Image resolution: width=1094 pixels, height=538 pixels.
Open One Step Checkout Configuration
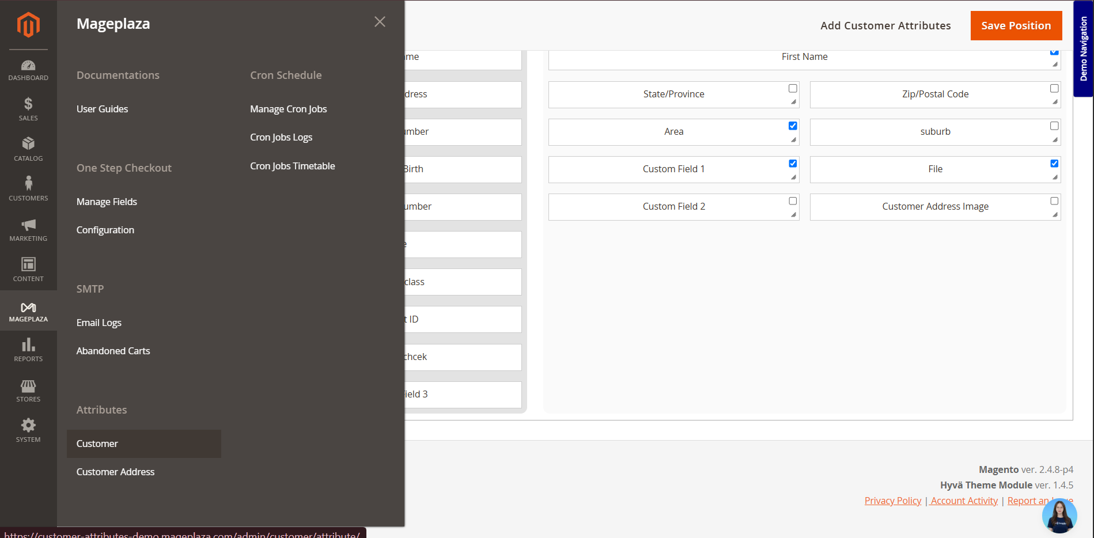click(x=105, y=230)
